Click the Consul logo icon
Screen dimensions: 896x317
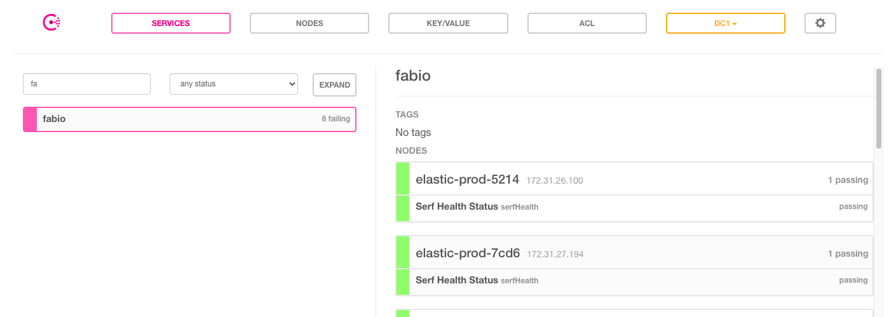click(51, 23)
